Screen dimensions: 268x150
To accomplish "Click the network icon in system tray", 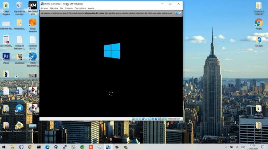I will (x=237, y=147).
